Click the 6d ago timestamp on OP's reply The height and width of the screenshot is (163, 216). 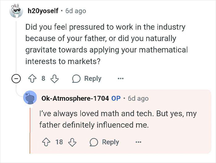[x=138, y=99]
